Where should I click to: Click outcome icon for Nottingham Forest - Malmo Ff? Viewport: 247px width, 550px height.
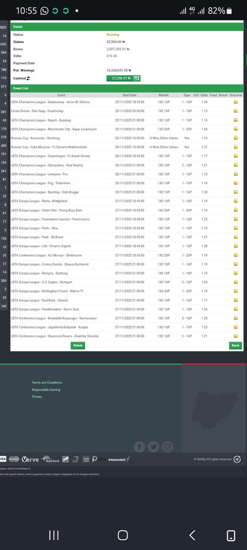[236, 291]
